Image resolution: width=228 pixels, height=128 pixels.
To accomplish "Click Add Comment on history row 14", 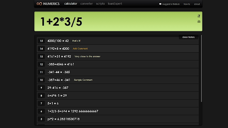I will [80, 49].
